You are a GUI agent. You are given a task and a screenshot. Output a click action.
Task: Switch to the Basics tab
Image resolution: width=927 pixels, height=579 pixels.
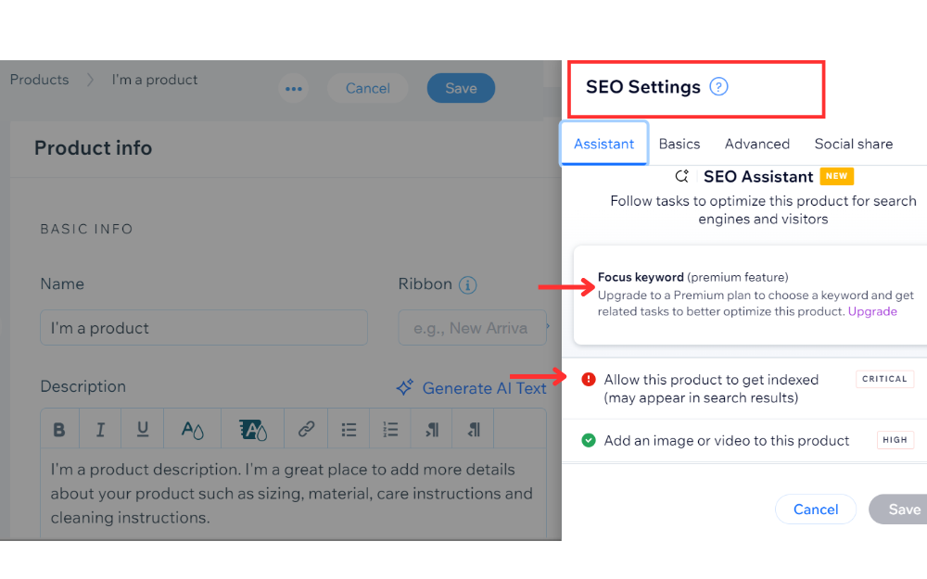pos(679,144)
